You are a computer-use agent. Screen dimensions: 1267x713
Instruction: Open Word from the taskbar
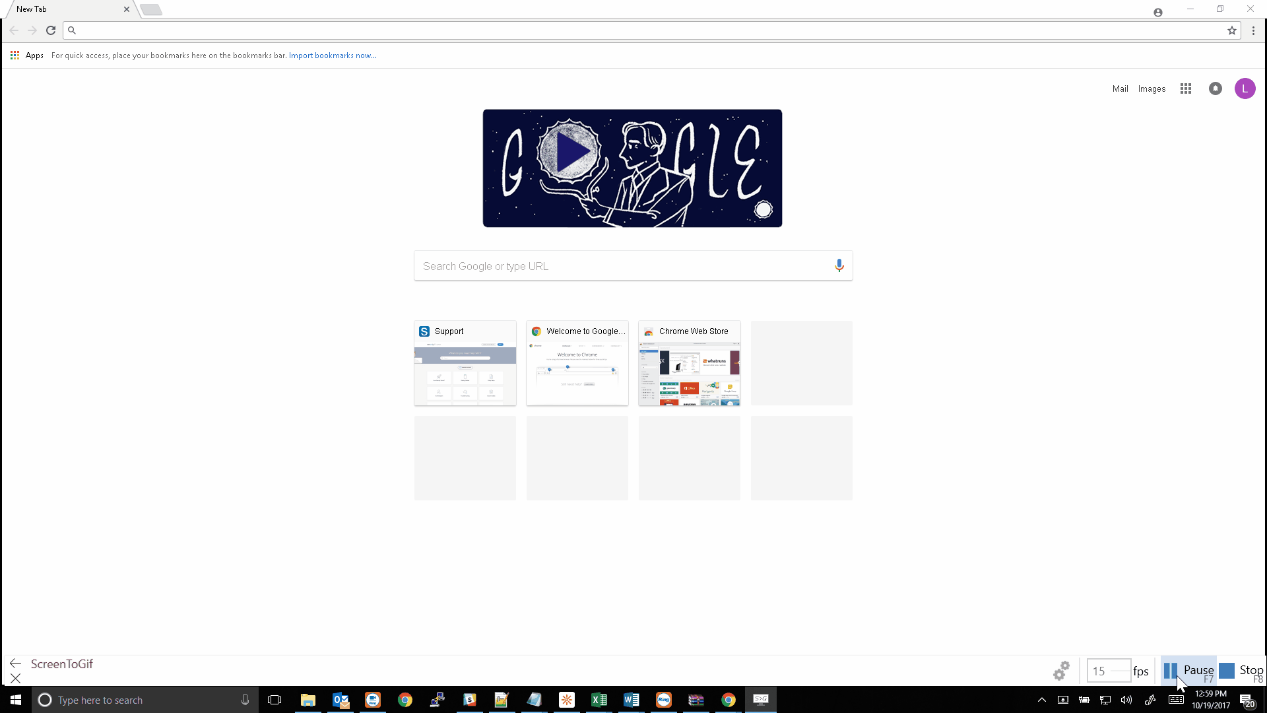click(x=632, y=700)
